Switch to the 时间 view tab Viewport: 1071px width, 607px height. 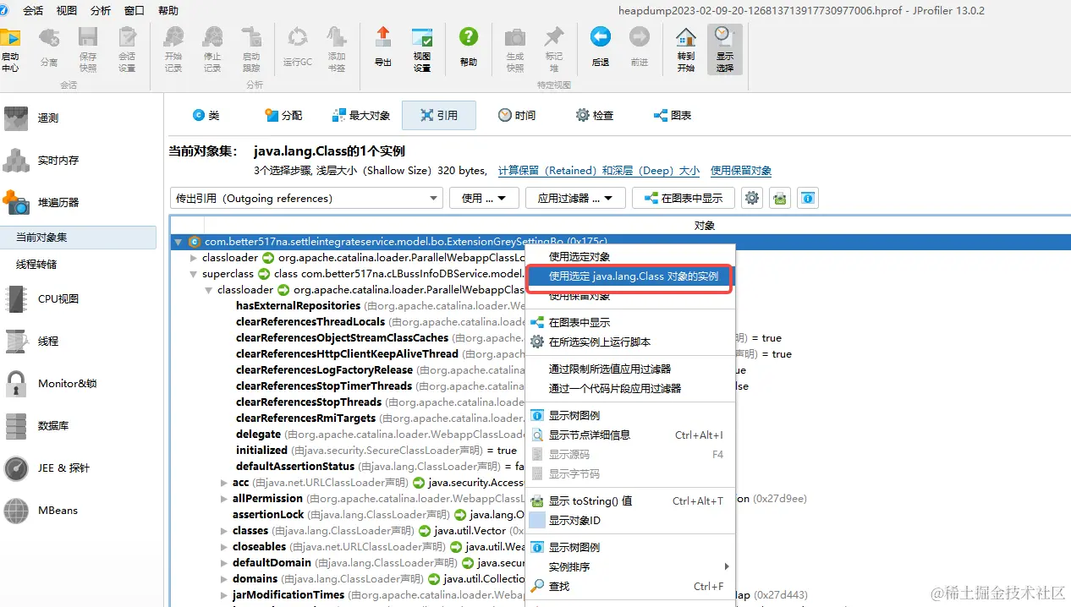(517, 115)
